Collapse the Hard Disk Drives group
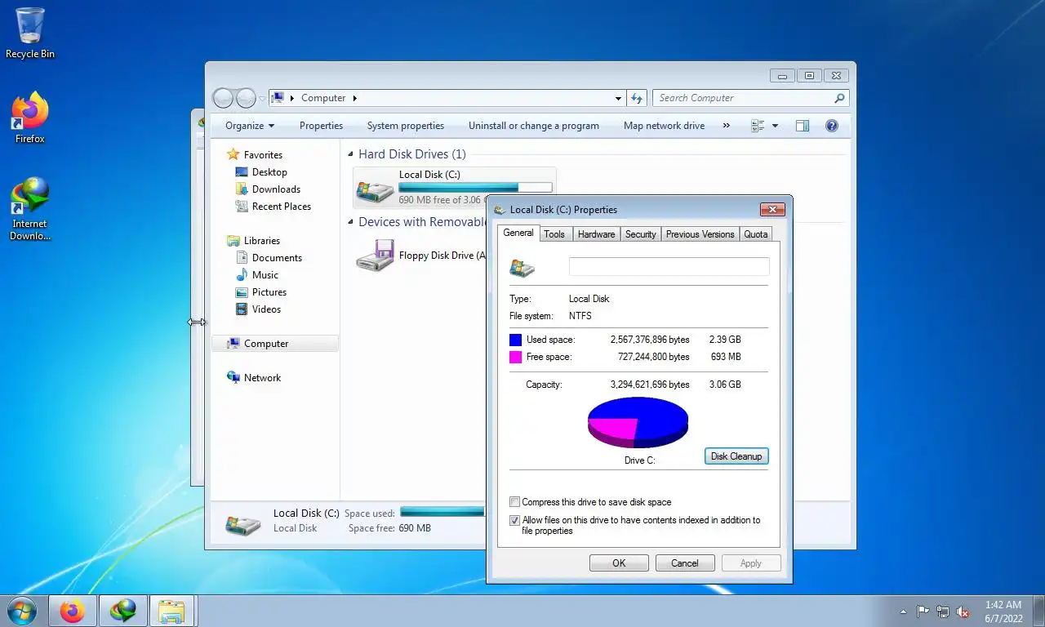Screen dimensions: 1045x627 (351, 154)
